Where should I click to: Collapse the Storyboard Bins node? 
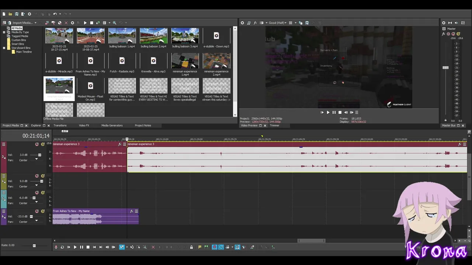[x=4, y=48]
